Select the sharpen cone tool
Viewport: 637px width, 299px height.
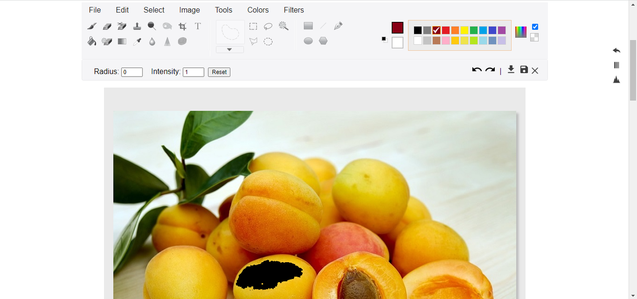[x=167, y=41]
